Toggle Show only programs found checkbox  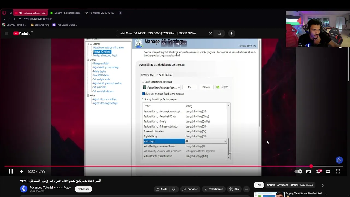144,94
